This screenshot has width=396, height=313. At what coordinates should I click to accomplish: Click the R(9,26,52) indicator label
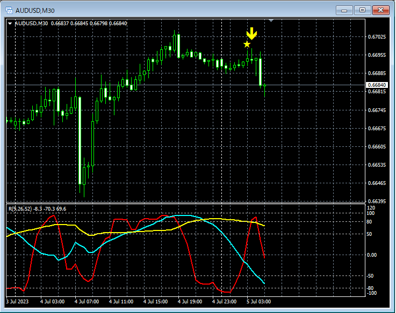38,208
